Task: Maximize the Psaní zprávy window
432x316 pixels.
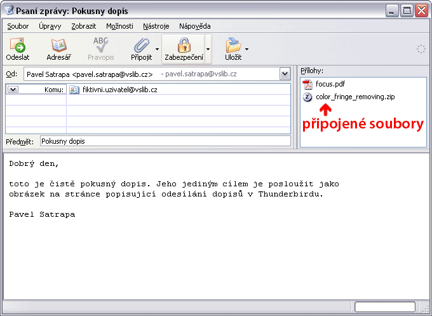Action: click(407, 11)
